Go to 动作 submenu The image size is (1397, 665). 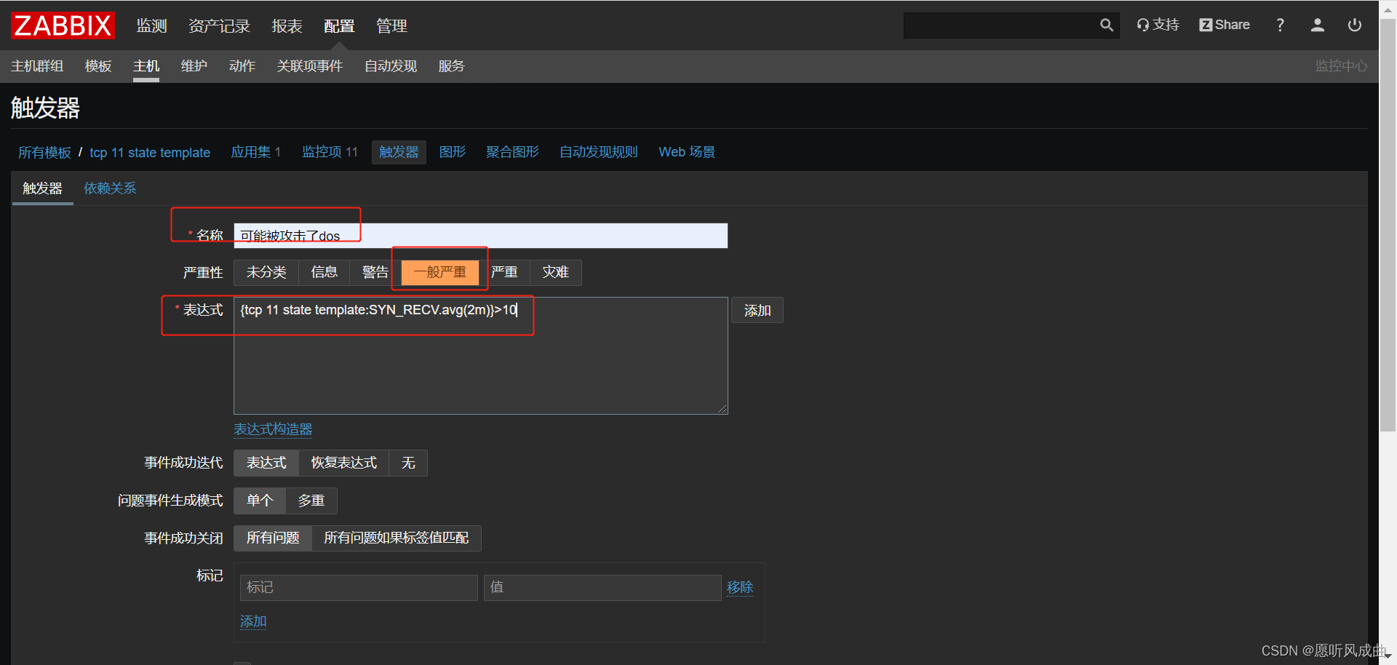(242, 66)
